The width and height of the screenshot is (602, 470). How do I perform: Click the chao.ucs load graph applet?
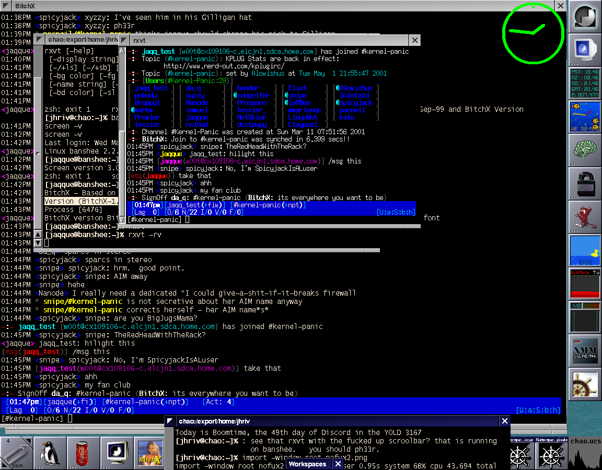585,453
